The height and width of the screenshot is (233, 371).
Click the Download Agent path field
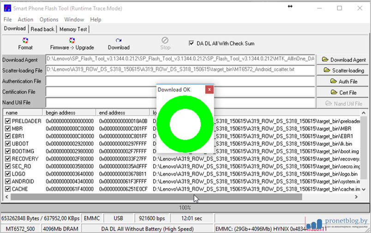180,59
